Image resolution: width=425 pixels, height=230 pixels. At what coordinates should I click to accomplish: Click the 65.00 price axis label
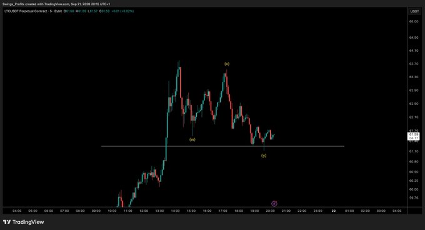point(414,21)
